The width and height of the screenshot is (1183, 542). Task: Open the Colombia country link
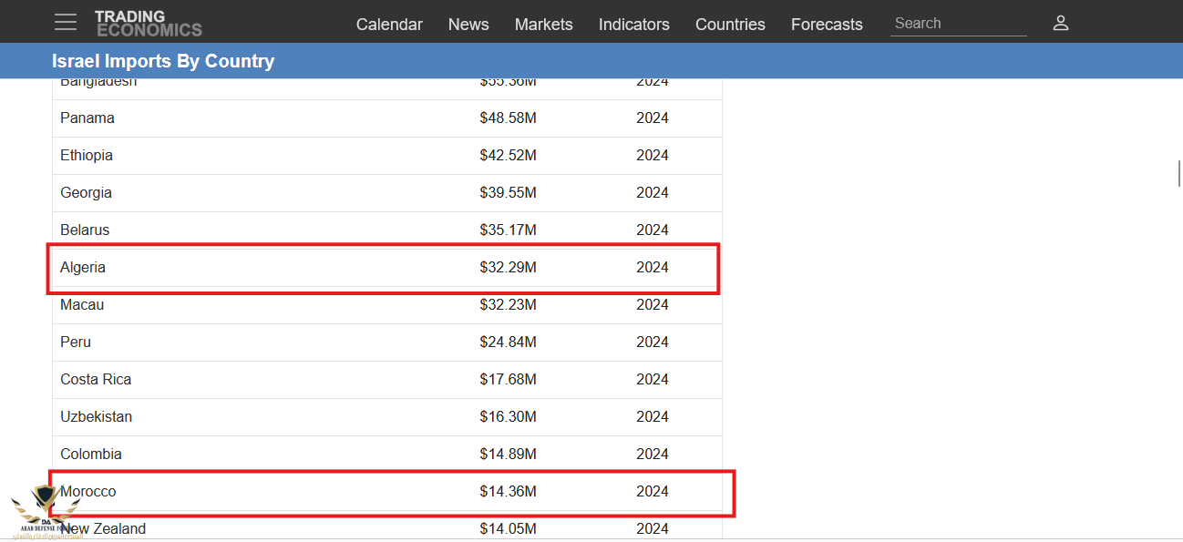tap(91, 455)
